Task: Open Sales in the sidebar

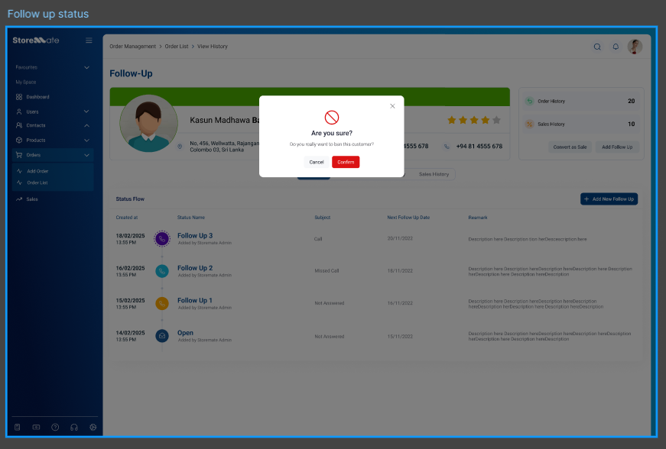Action: 32,199
